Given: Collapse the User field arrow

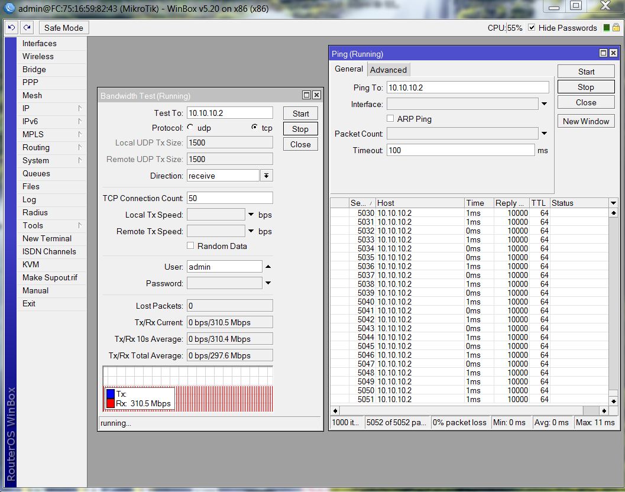Looking at the screenshot, I should [268, 267].
